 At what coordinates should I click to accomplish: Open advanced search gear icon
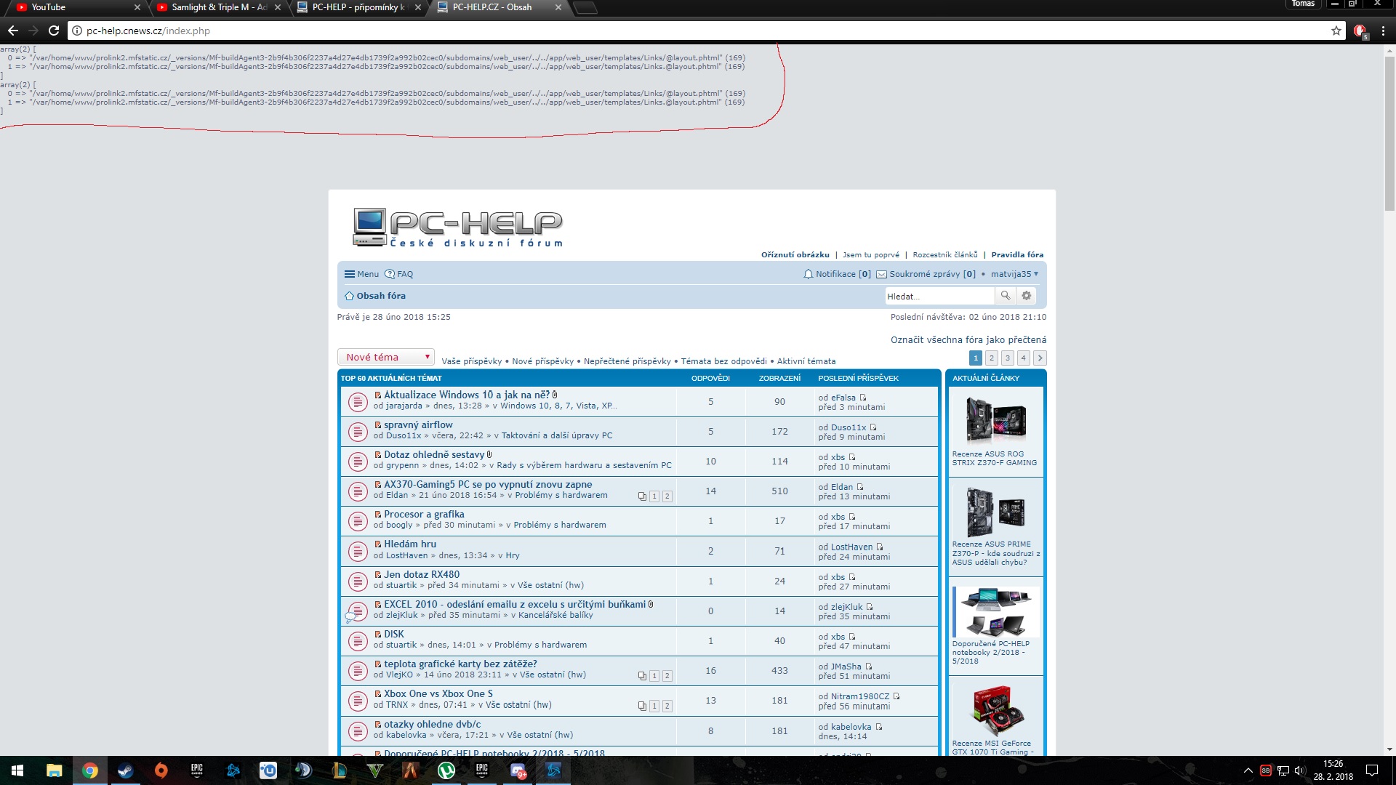coord(1026,296)
